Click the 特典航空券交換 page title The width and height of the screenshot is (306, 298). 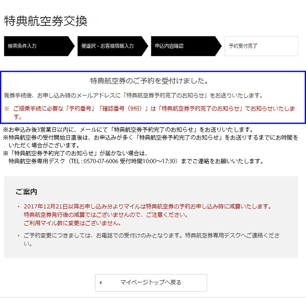point(46,21)
